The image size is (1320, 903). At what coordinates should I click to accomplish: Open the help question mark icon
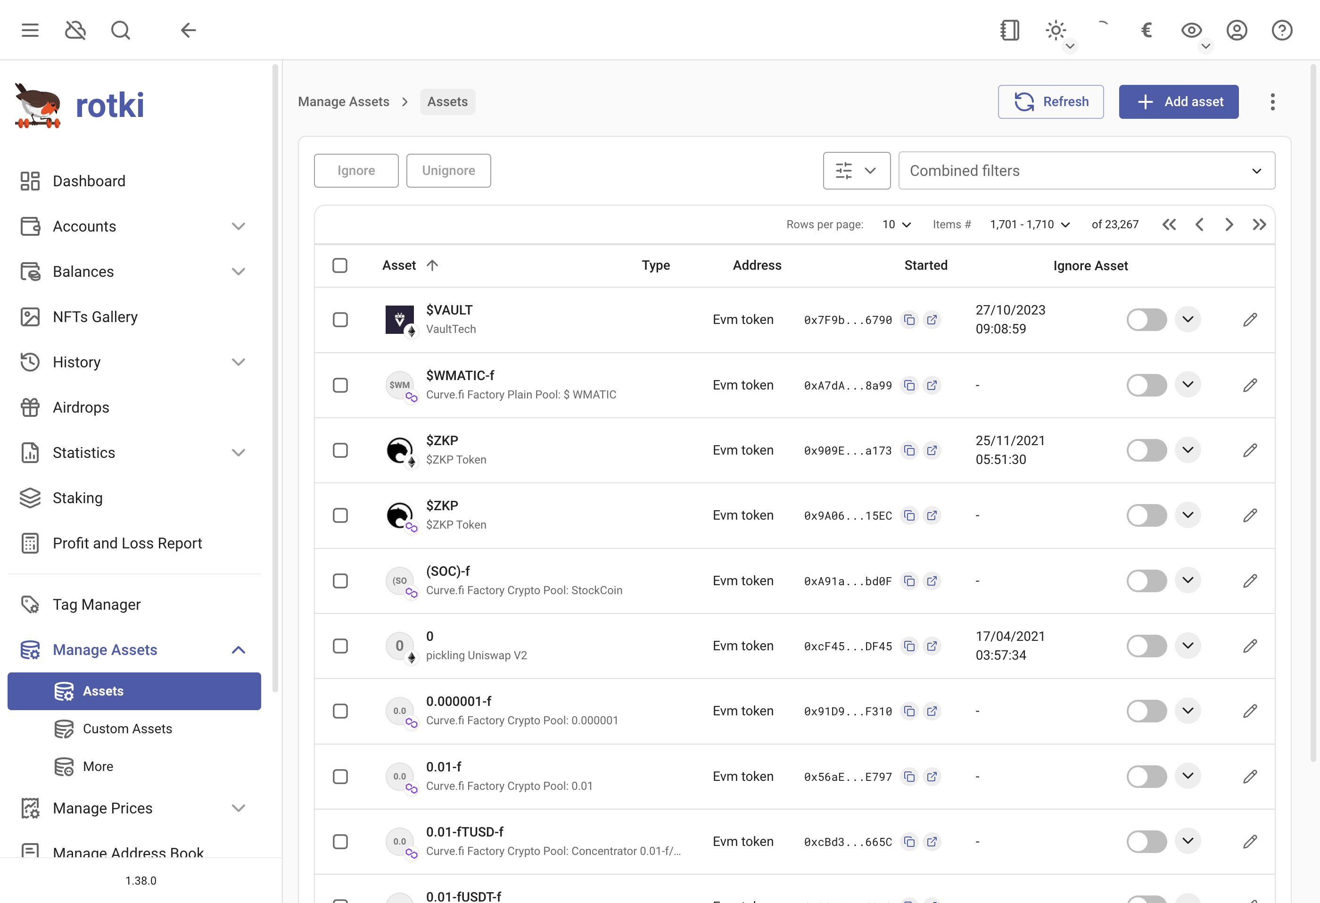click(1282, 30)
